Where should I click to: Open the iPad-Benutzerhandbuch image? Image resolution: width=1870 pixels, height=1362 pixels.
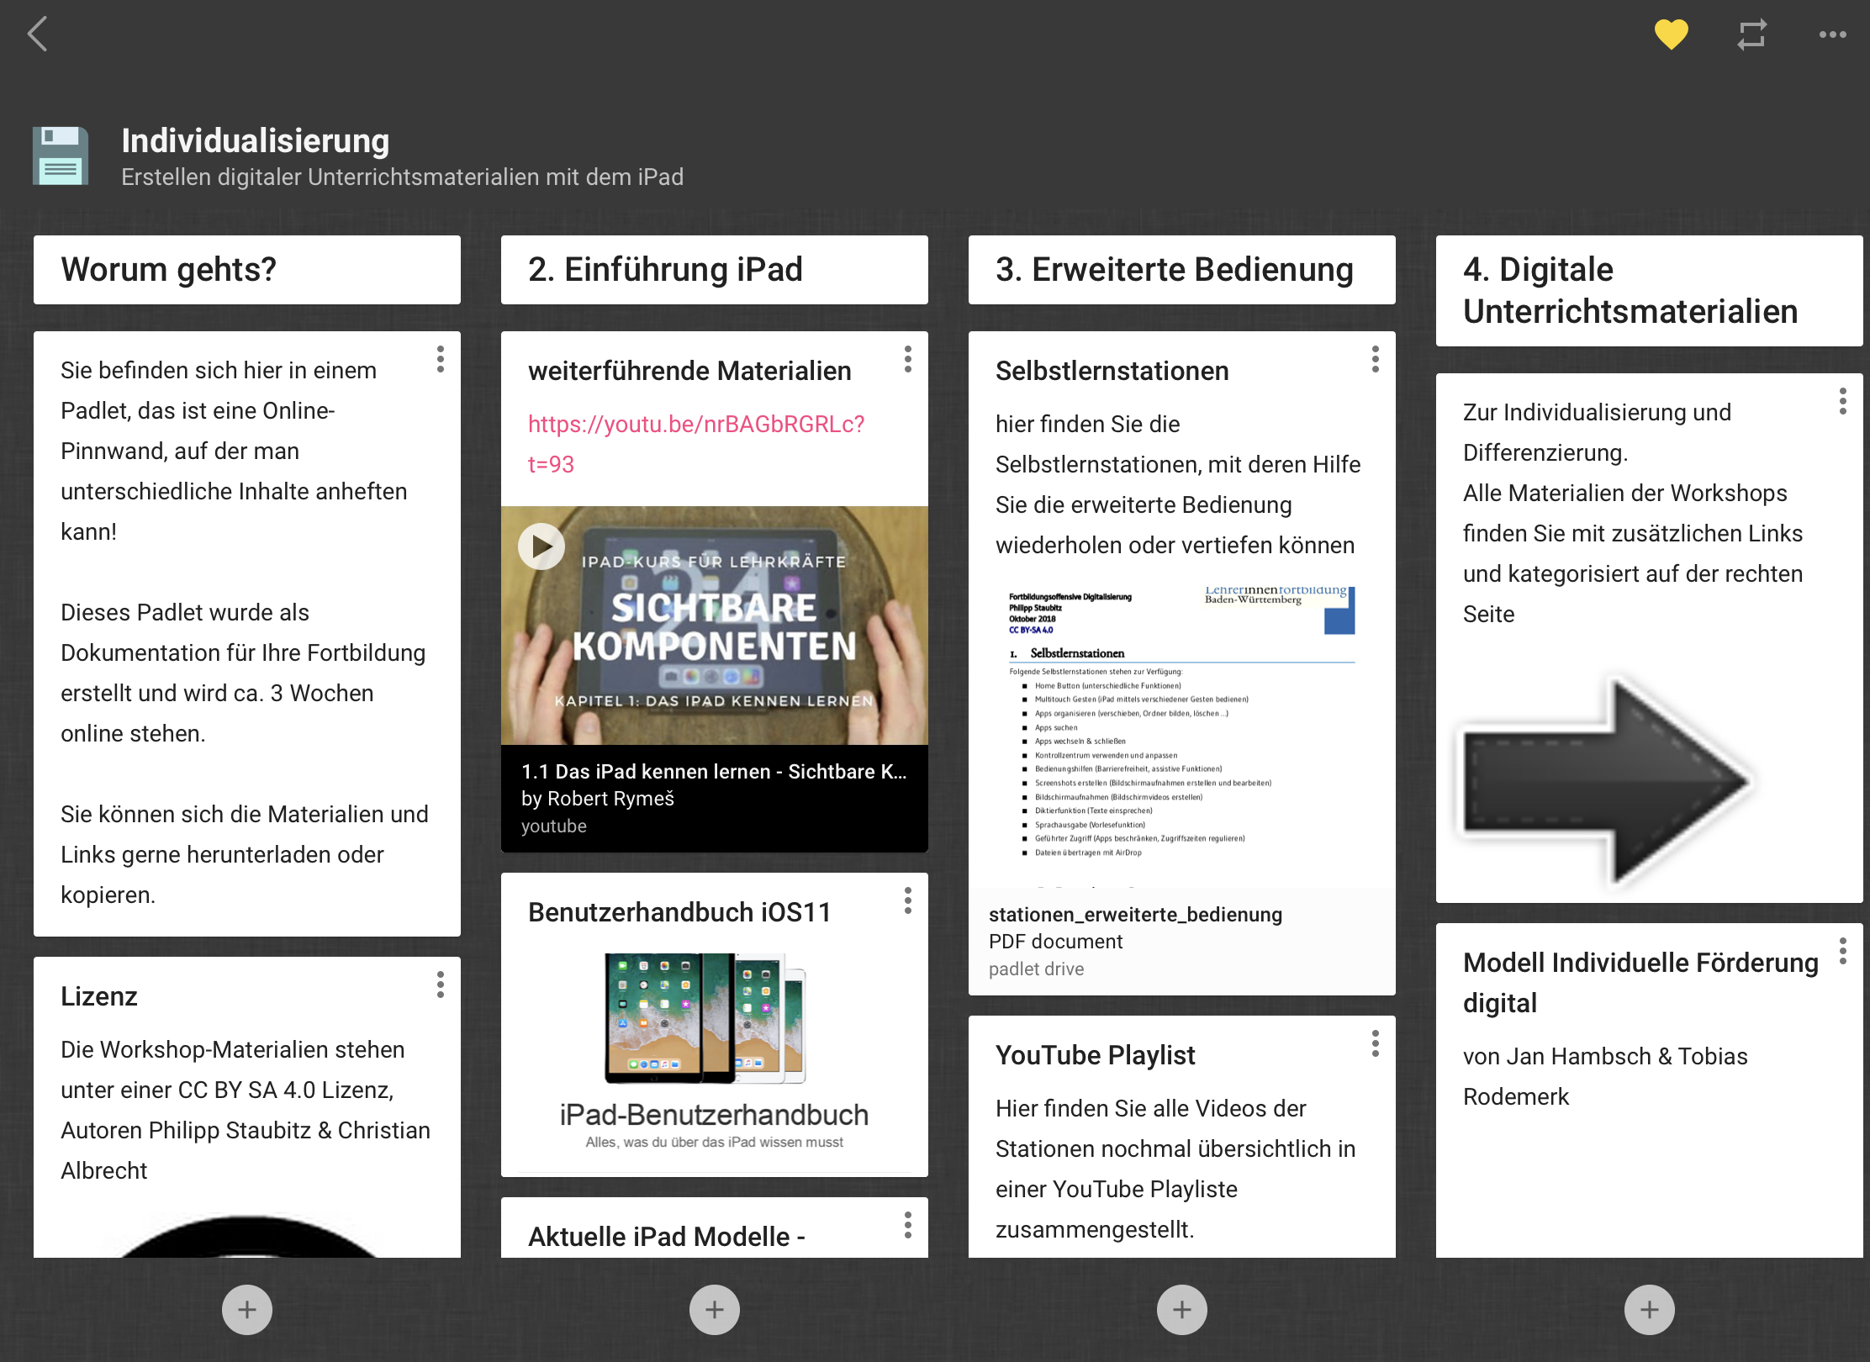(714, 1051)
